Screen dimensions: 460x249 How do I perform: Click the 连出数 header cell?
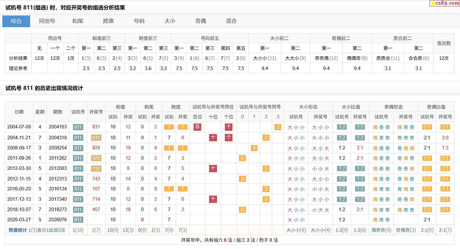[444, 43]
